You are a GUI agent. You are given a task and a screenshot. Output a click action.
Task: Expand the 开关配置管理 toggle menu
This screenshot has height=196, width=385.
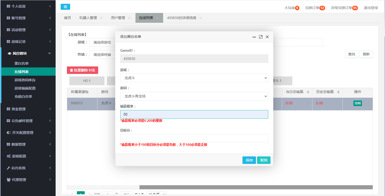[28, 133]
